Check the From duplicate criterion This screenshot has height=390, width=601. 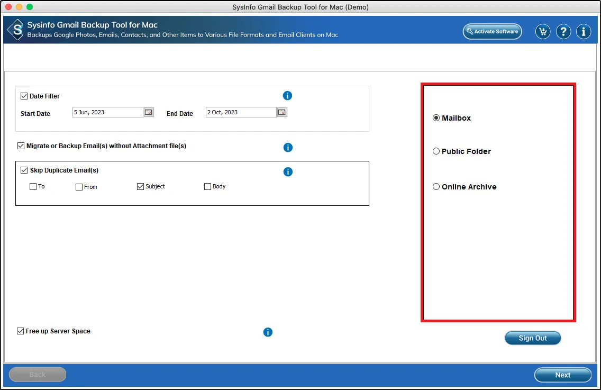(x=79, y=187)
